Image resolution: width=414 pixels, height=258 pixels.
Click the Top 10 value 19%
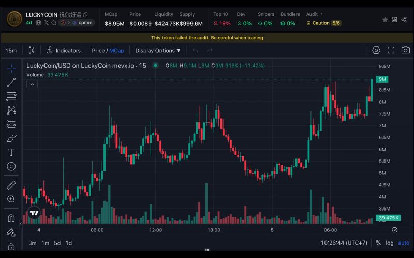coord(222,23)
